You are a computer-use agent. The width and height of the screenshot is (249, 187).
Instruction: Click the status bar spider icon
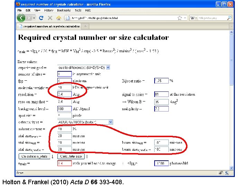coord(221,173)
